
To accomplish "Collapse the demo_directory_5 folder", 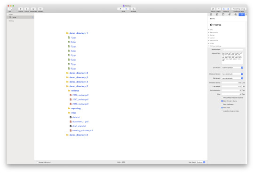I will click(79, 86).
